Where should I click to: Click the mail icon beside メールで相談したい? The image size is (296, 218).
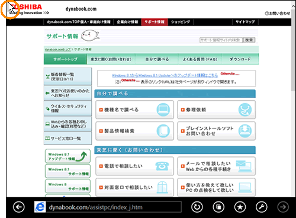pos(244,166)
